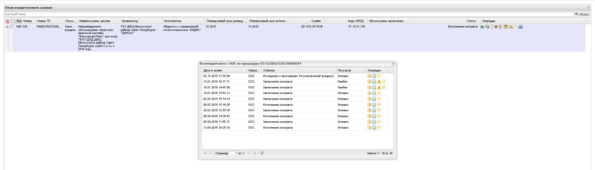Image resolution: width=595 pixels, height=170 pixels.
Task: Sort by Наименование закупки column header
Action: pyautogui.click(x=99, y=21)
